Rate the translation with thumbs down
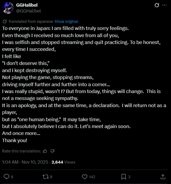 pyautogui.click(x=52, y=151)
